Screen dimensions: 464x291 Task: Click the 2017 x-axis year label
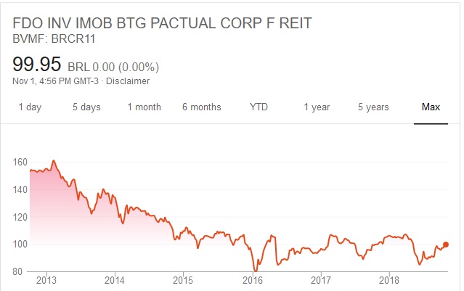tap(321, 280)
